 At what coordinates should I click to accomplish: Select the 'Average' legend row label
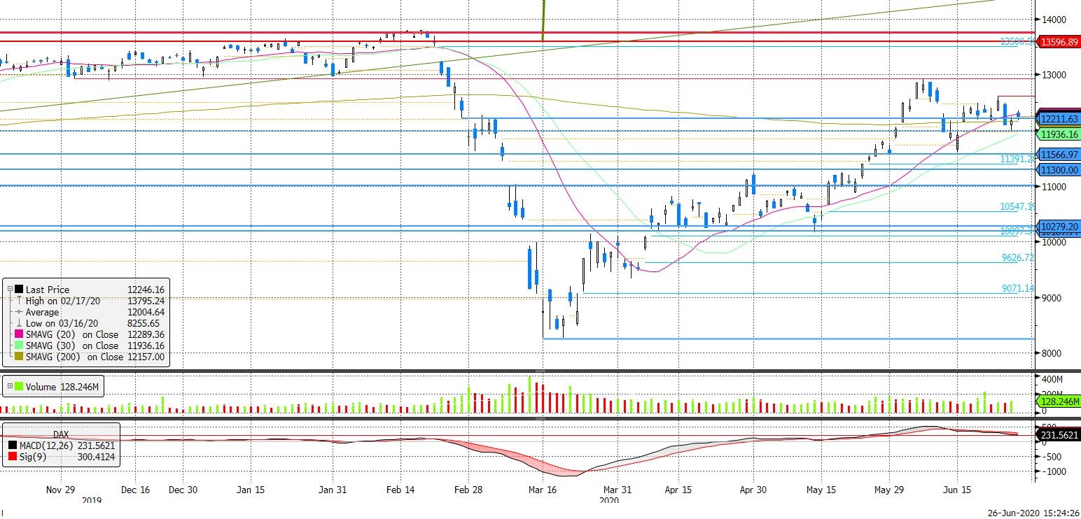(x=42, y=312)
